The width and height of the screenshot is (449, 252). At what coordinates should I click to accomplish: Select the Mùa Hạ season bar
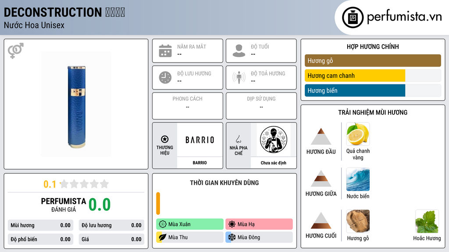pos(259,224)
